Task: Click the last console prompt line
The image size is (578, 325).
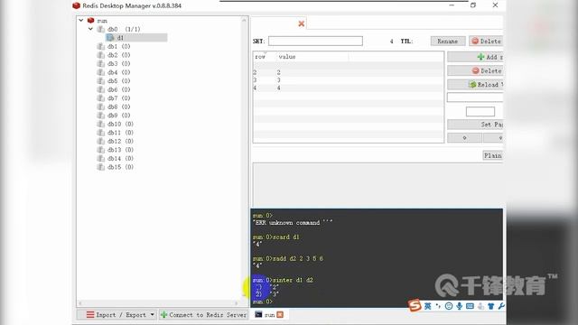Action: pyautogui.click(x=263, y=302)
